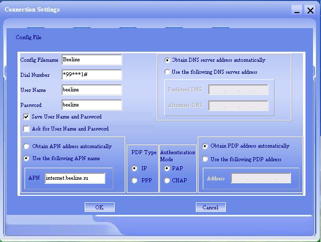Click into the Password field
321x242 pixels.
tap(92, 105)
